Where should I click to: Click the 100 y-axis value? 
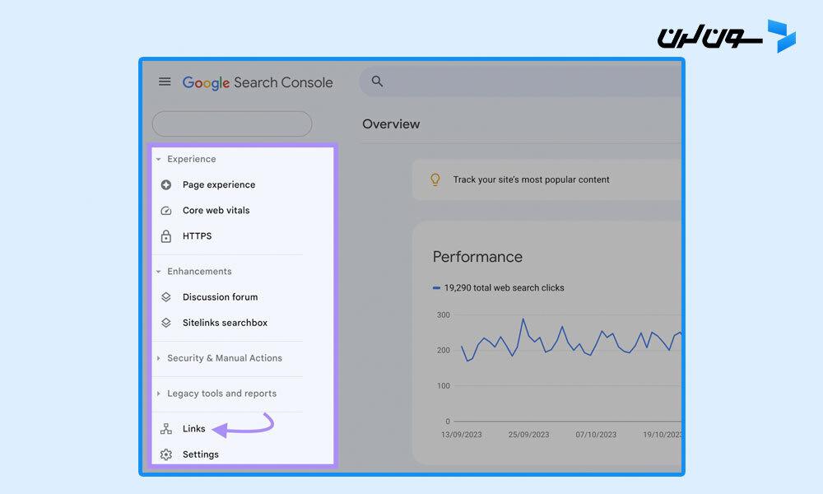click(x=444, y=386)
